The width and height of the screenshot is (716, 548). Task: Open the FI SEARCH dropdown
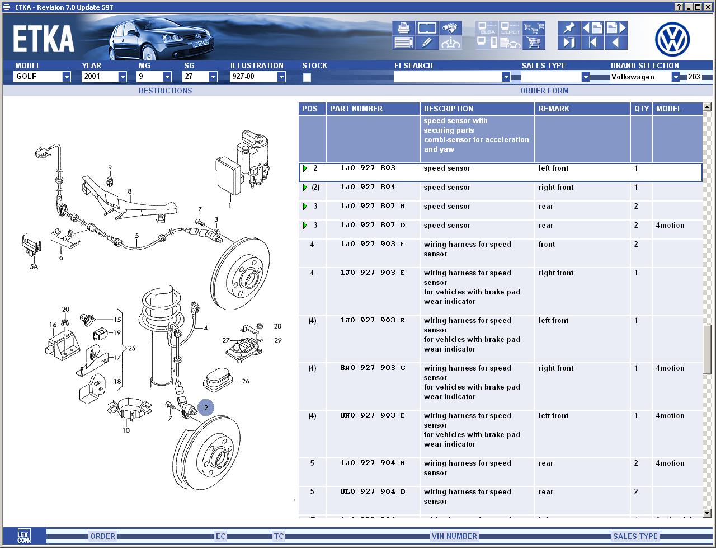[506, 77]
